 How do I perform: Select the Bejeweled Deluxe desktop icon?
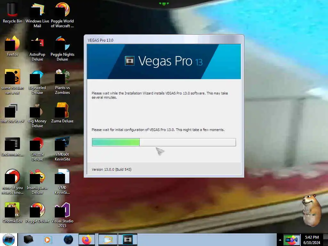coord(37,82)
